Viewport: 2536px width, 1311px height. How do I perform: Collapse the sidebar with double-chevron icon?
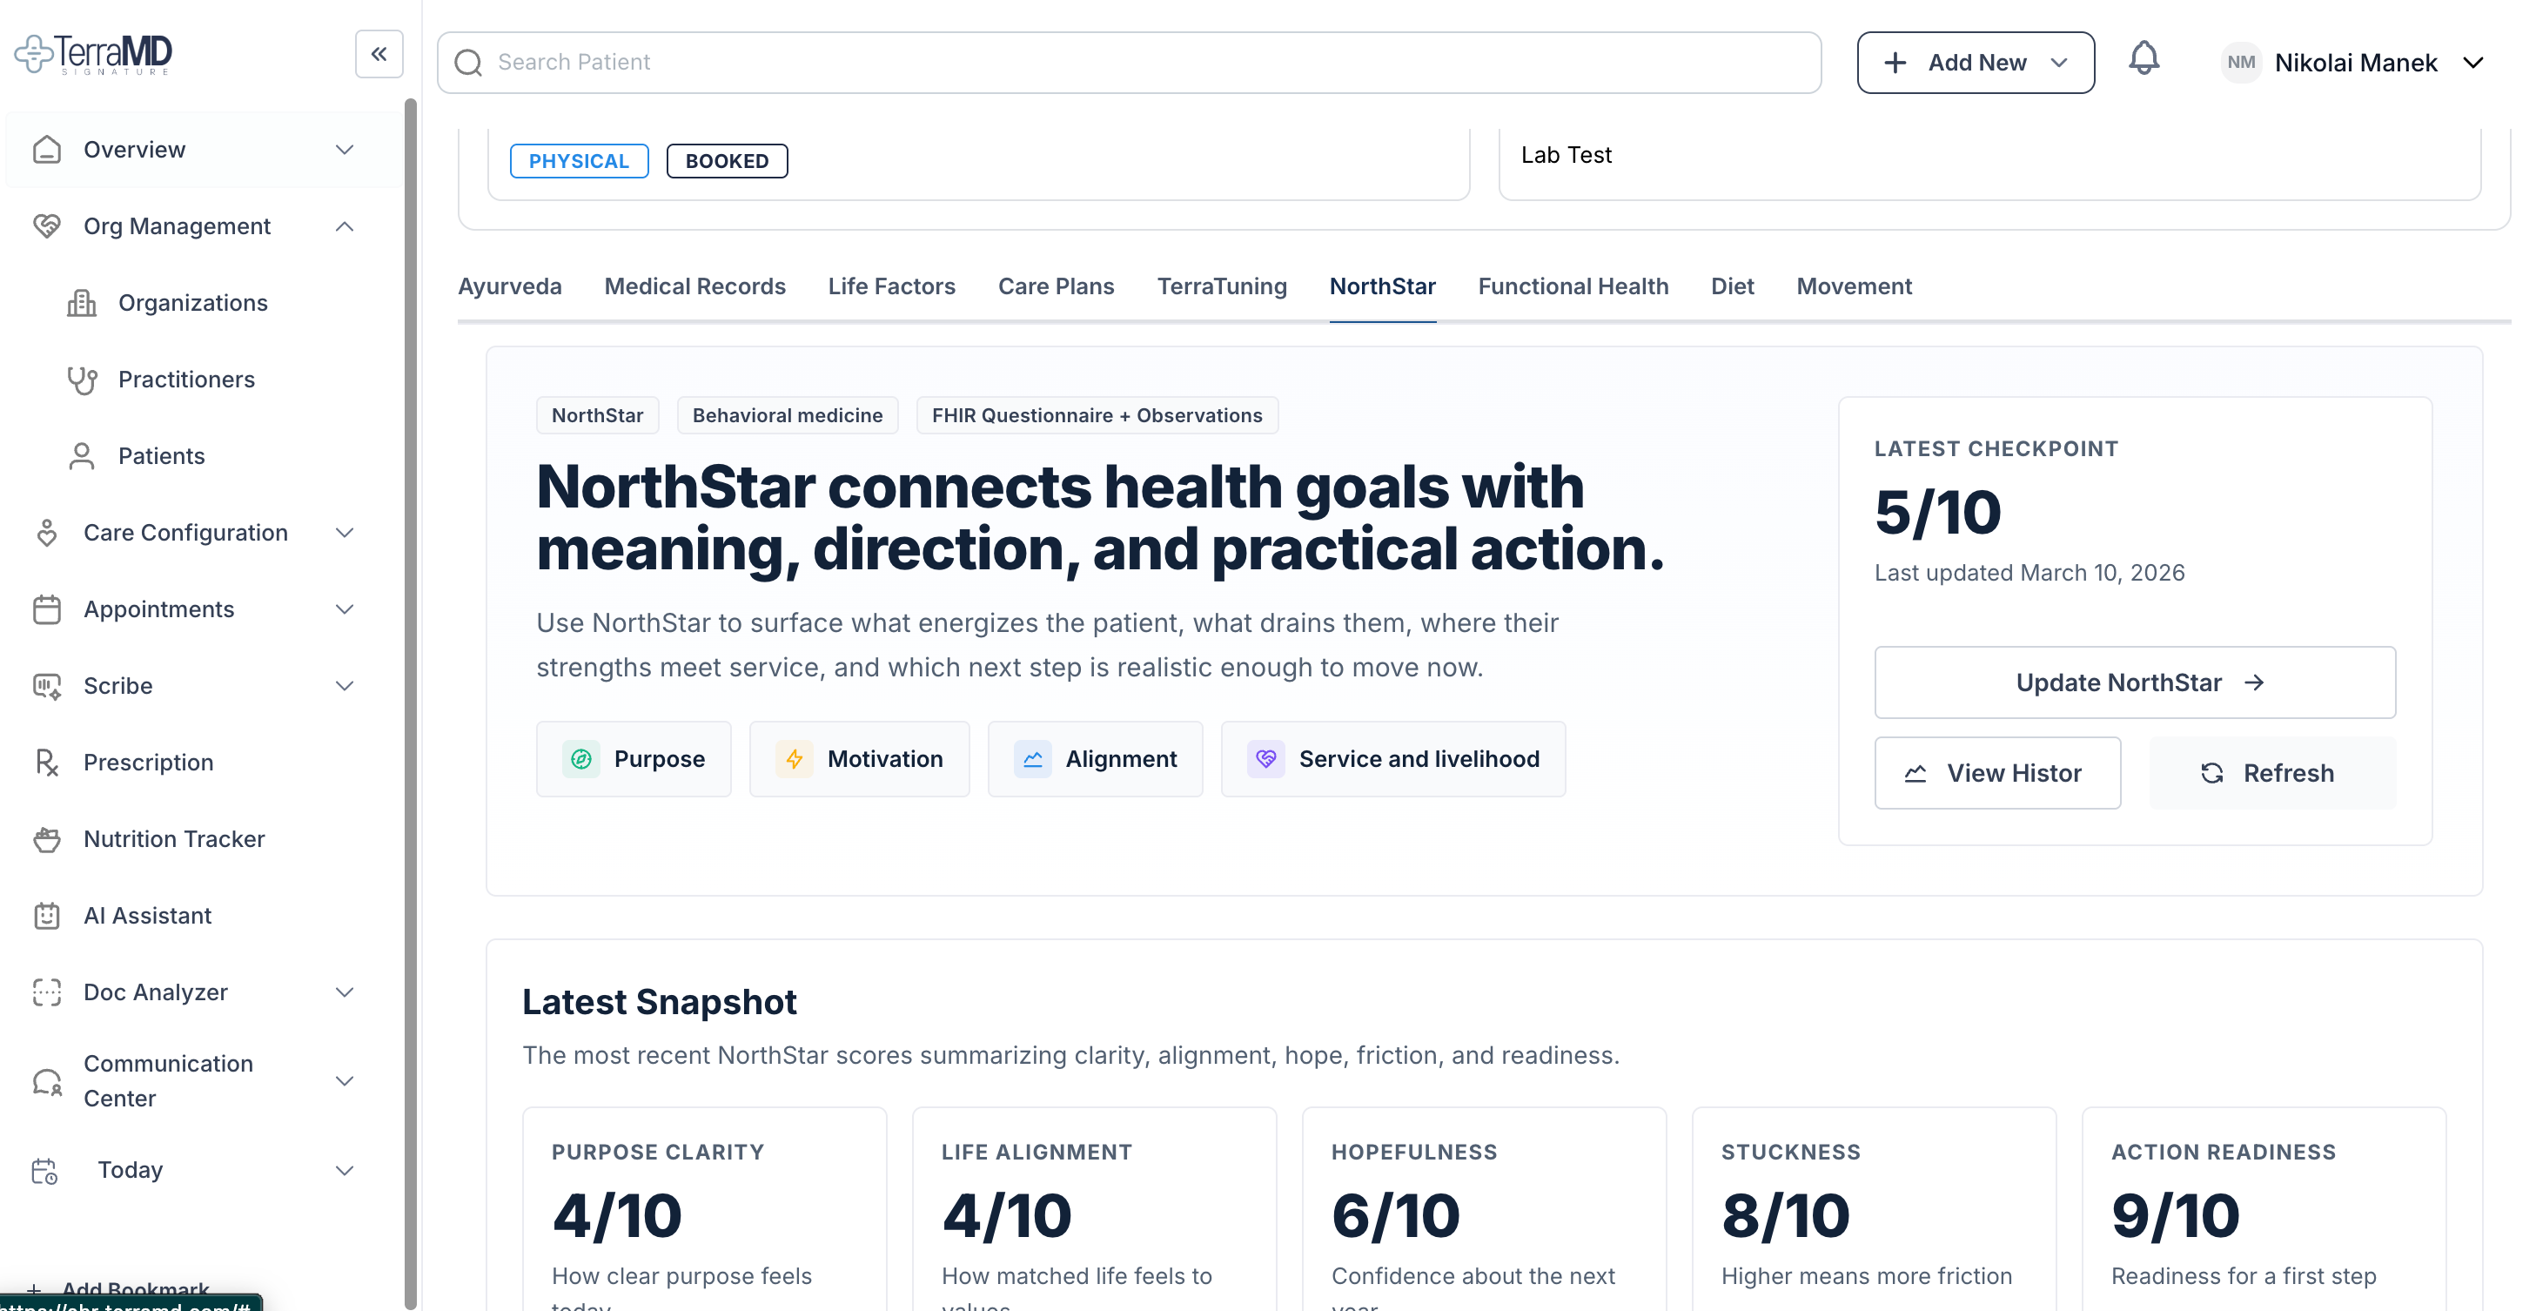[379, 54]
